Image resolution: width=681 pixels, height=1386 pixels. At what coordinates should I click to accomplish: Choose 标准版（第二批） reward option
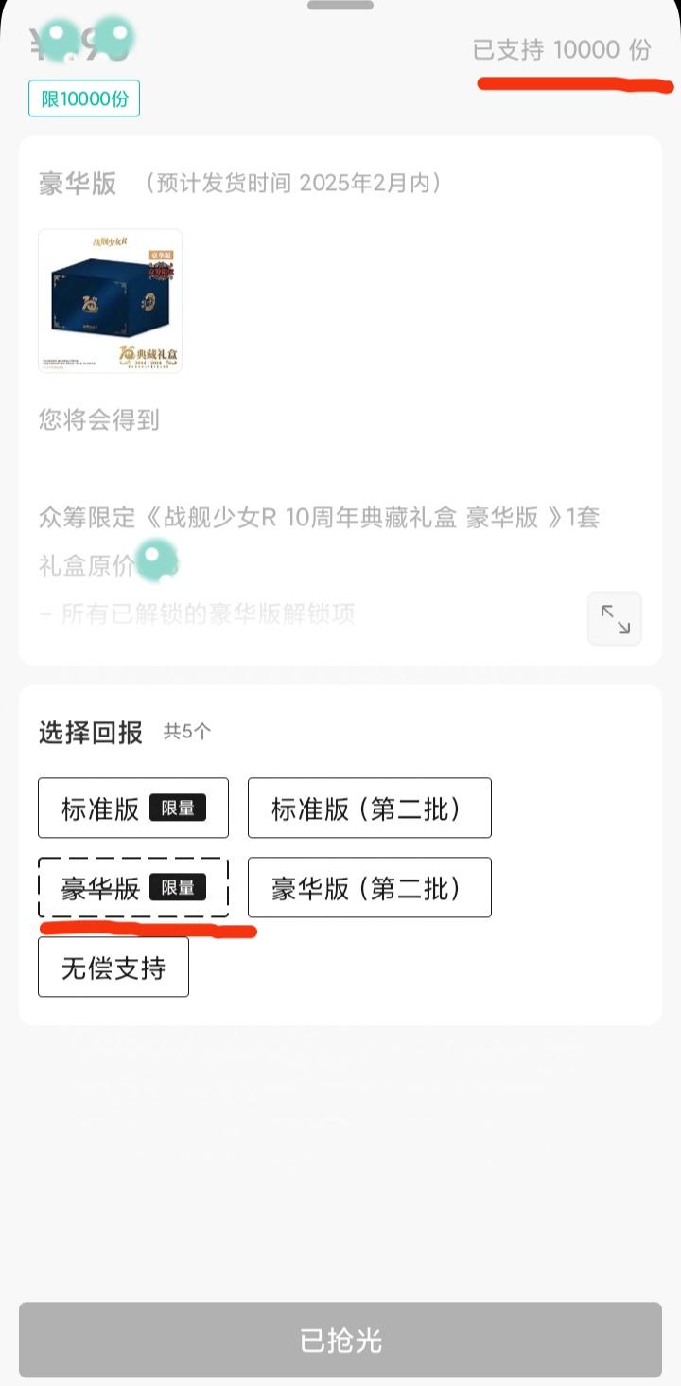(x=369, y=808)
